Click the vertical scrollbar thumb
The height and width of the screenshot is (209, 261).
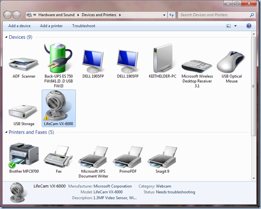(254, 86)
